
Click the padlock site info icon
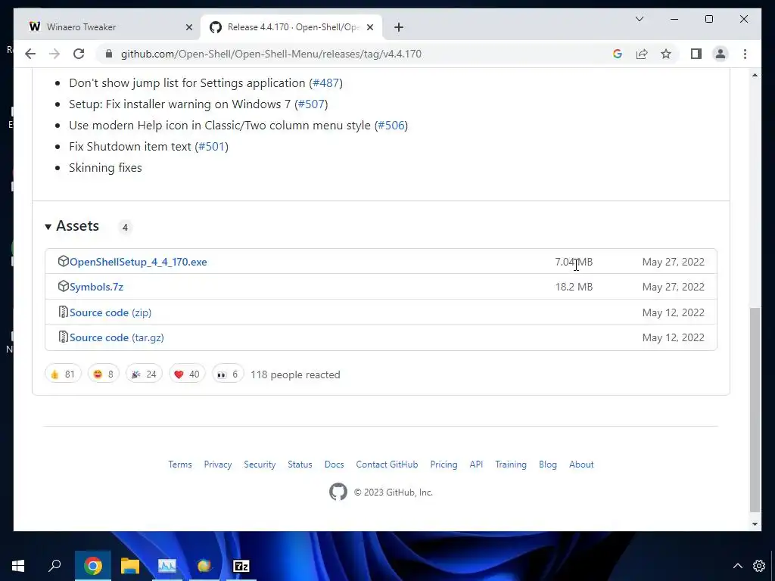[x=109, y=54]
